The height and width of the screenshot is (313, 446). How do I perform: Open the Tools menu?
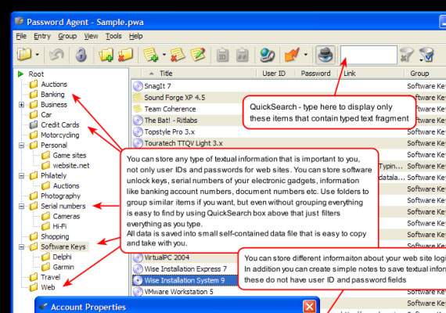coord(113,36)
